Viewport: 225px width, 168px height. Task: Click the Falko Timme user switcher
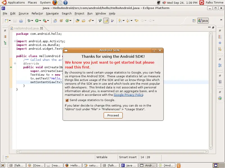pyautogui.click(x=215, y=3)
